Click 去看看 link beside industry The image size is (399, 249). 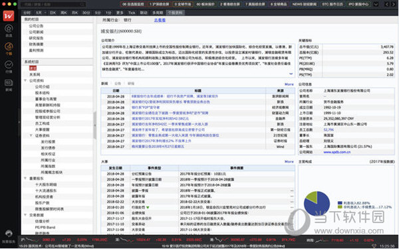160,20
